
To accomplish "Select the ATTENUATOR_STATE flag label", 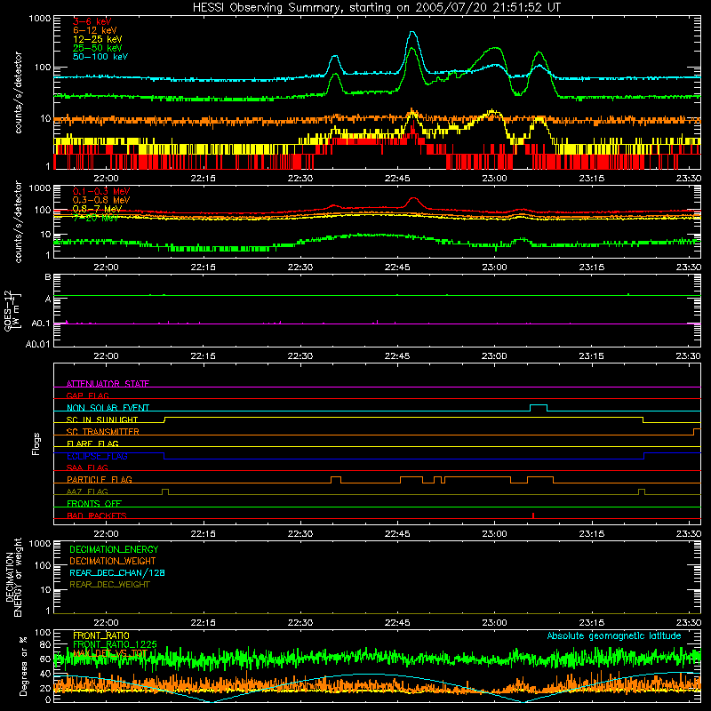I will (x=108, y=384).
